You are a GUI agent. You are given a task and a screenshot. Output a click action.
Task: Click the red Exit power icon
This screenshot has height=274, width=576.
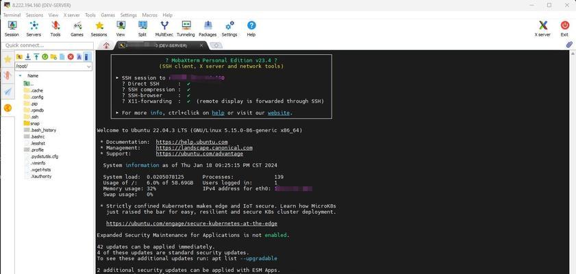[564, 29]
